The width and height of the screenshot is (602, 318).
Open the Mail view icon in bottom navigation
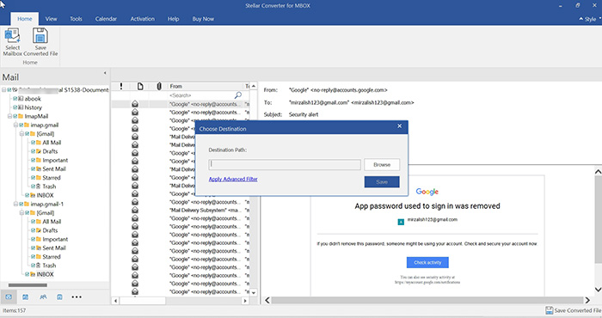pyautogui.click(x=9, y=297)
